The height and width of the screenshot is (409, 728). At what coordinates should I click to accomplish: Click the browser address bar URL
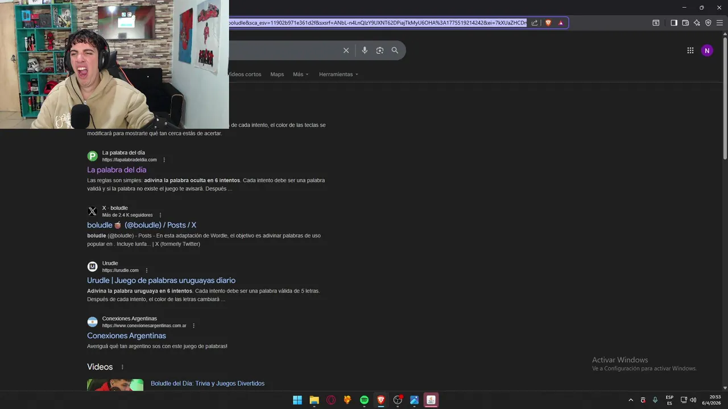(x=377, y=23)
